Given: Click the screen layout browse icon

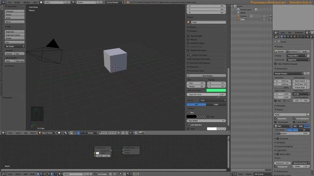Looking at the screenshot, I should 41,2.
